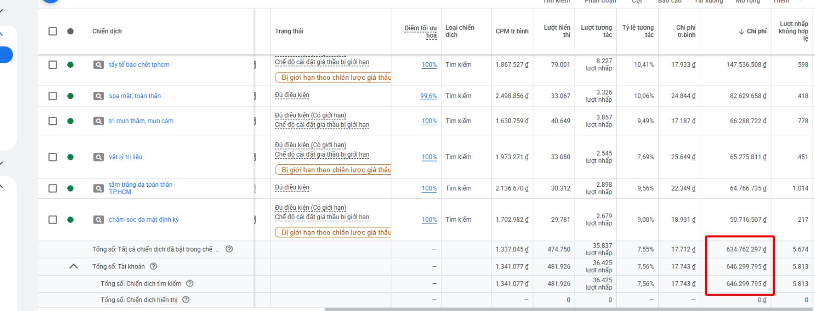The height and width of the screenshot is (311, 815).
Task: Sort by Chiến dịch column header
Action: point(107,31)
